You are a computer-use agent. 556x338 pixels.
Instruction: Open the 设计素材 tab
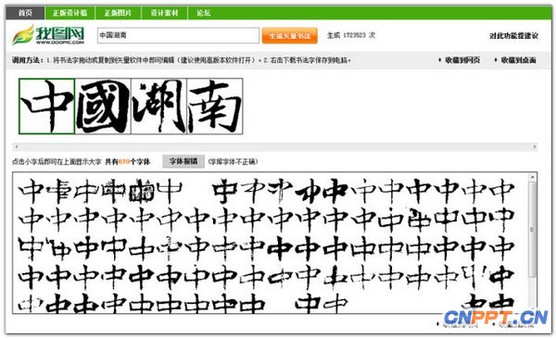coord(164,13)
